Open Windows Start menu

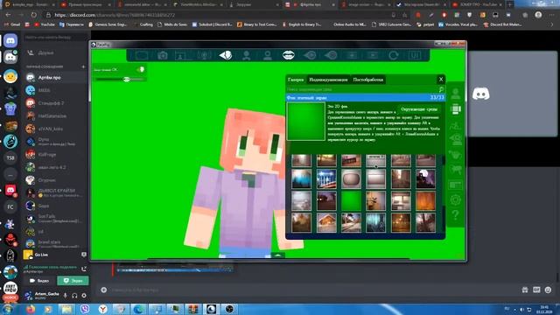(x=8, y=309)
